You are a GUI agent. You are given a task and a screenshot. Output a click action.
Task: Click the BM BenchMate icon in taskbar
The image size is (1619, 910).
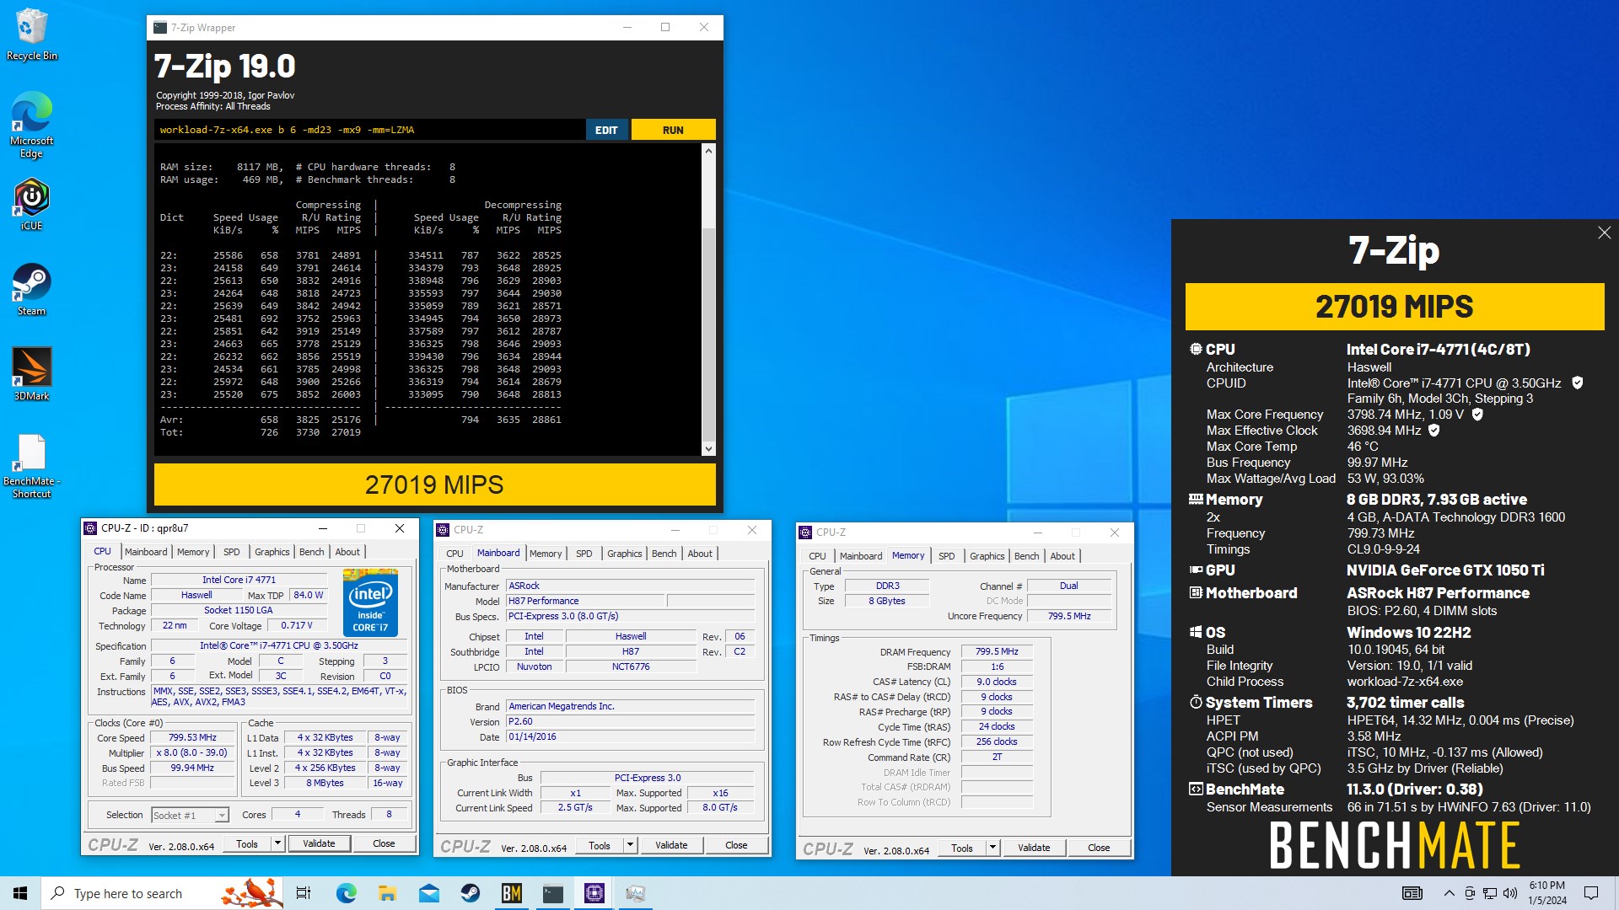tap(512, 893)
